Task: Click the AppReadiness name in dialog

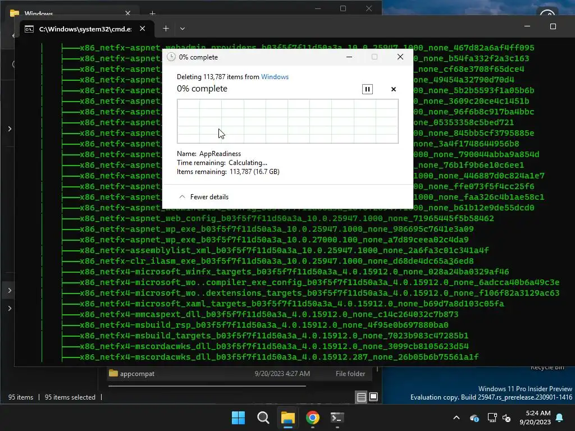Action: pyautogui.click(x=220, y=154)
